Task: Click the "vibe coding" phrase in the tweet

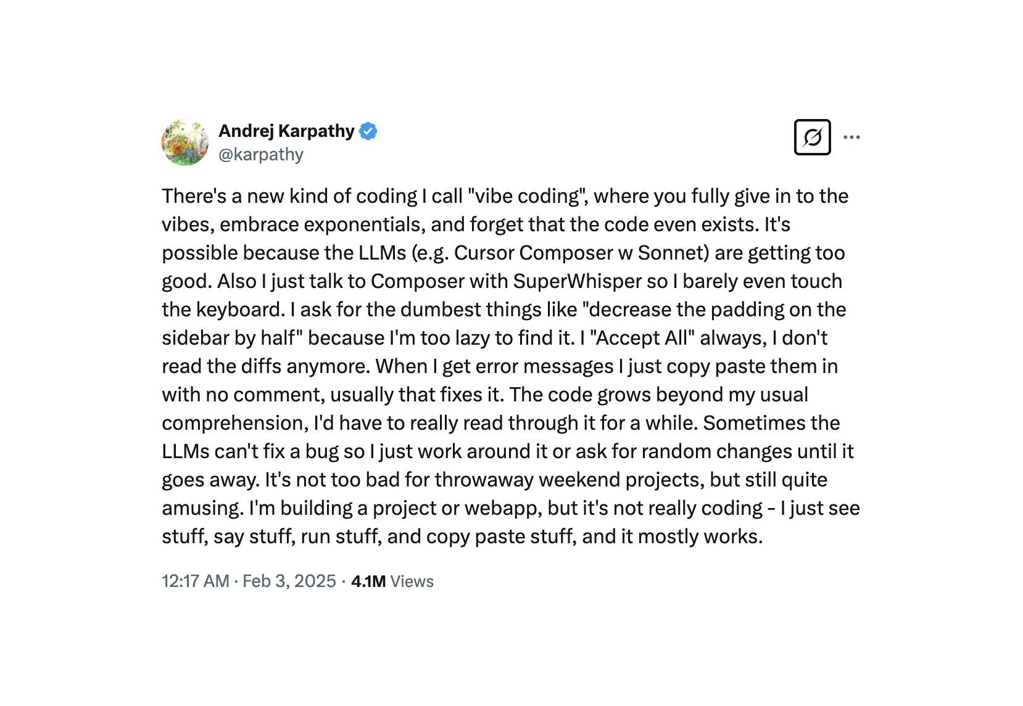Action: click(x=526, y=196)
